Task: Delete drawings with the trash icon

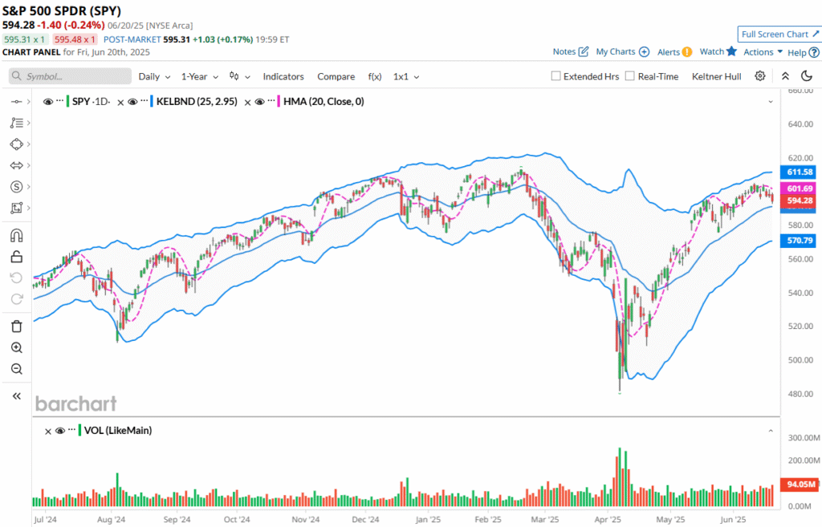Action: [x=16, y=326]
